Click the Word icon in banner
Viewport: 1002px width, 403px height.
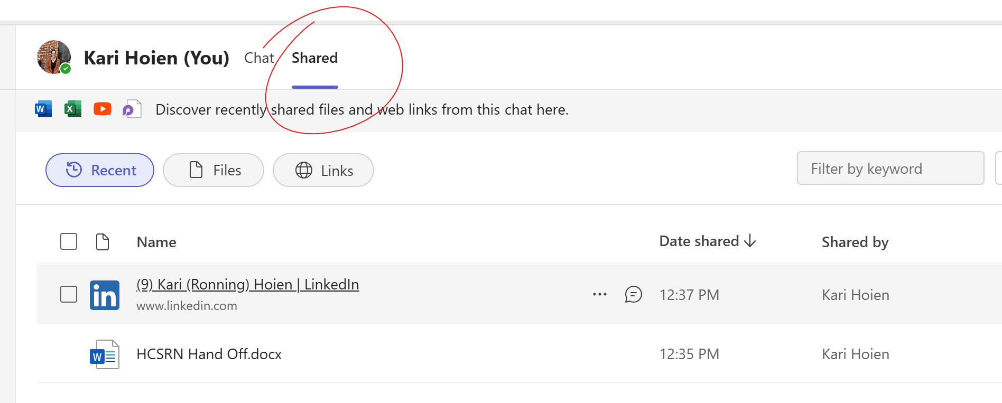[x=43, y=109]
